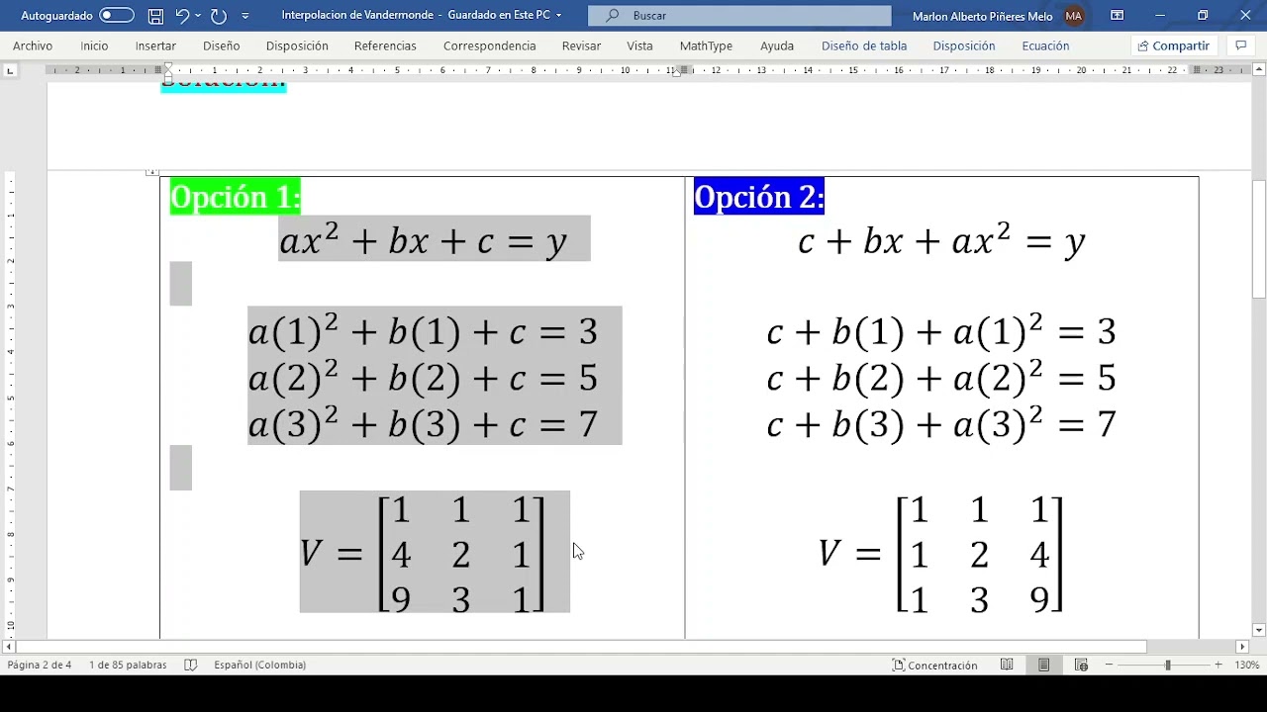
Task: Open Ribbon display options icon
Action: (x=1117, y=16)
